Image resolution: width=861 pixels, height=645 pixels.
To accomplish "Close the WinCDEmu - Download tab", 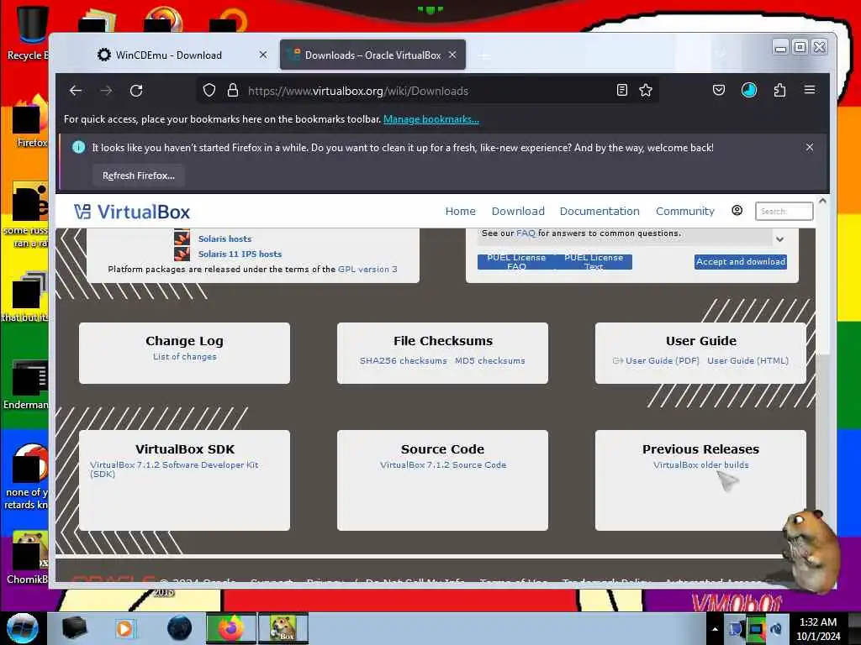I will 263,55.
